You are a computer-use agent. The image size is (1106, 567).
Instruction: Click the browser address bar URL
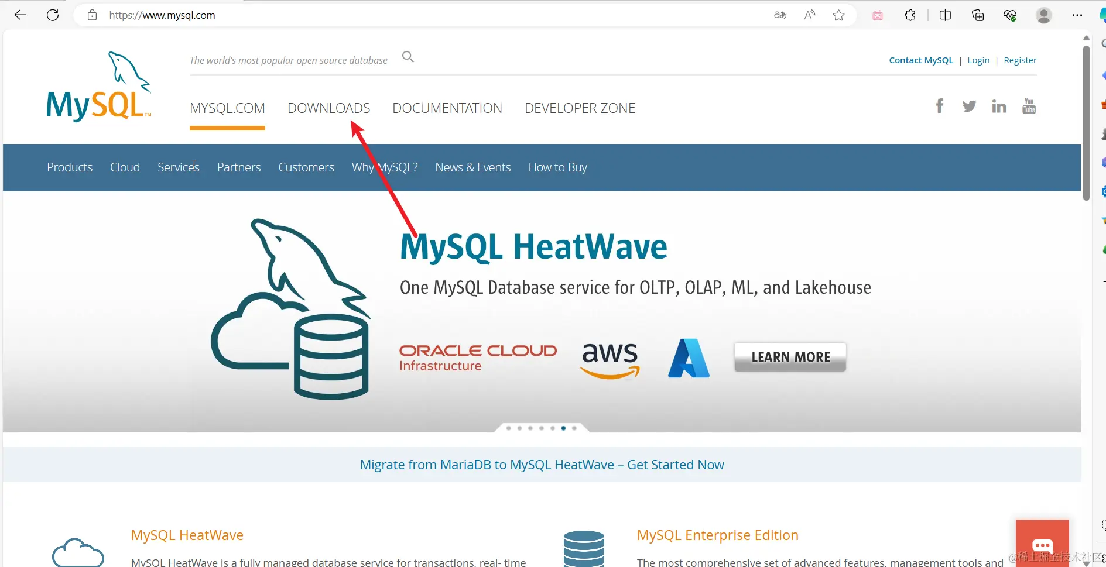[x=162, y=15]
